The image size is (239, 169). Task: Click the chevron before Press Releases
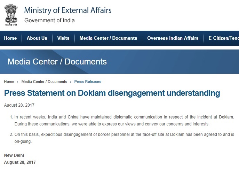click(x=70, y=82)
